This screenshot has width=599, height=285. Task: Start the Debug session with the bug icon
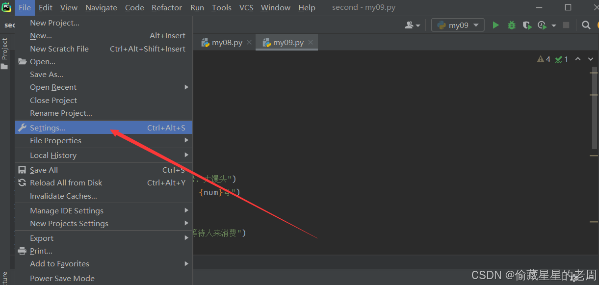tap(511, 25)
